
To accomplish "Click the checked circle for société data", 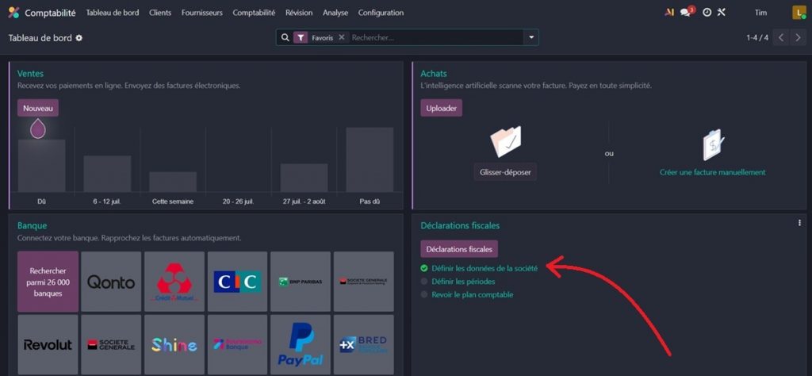I will [424, 268].
